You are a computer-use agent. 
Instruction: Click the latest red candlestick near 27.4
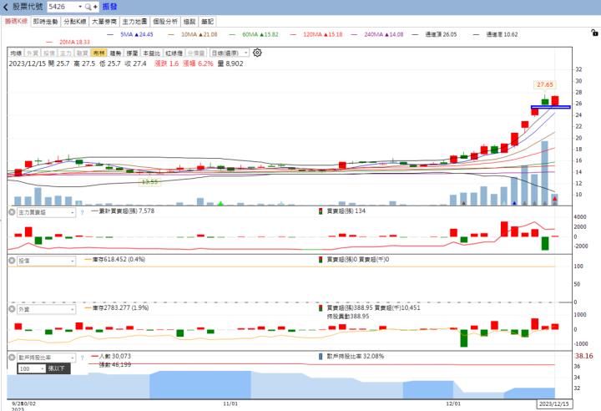(x=554, y=101)
